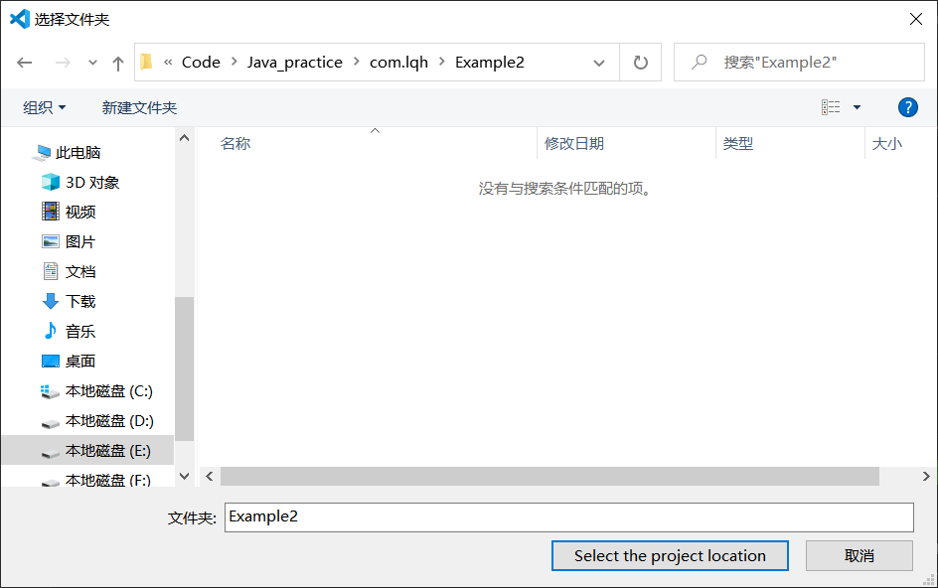Click the horizontal scrollbar in file list

[548, 477]
